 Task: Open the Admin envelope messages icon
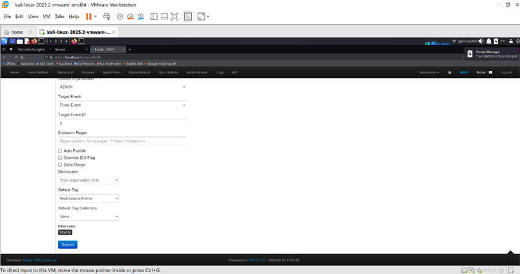tap(490, 72)
